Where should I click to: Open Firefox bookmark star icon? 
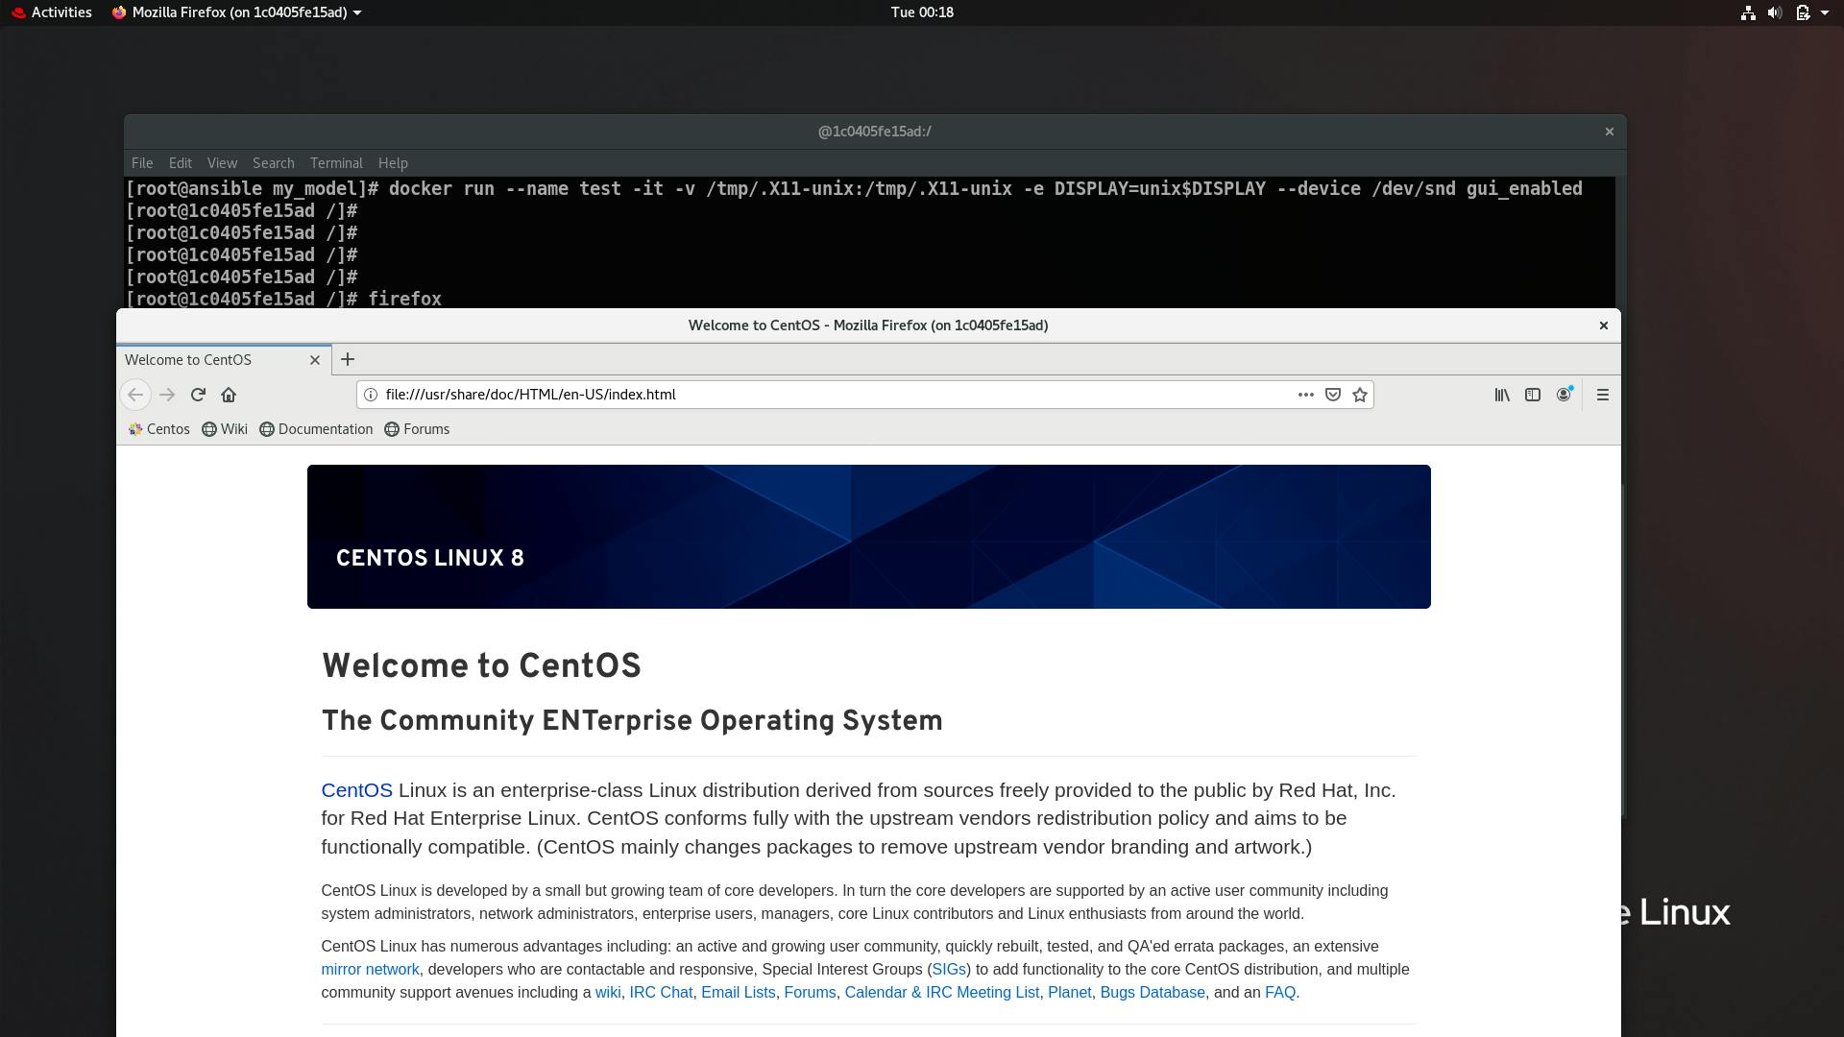1359,394
